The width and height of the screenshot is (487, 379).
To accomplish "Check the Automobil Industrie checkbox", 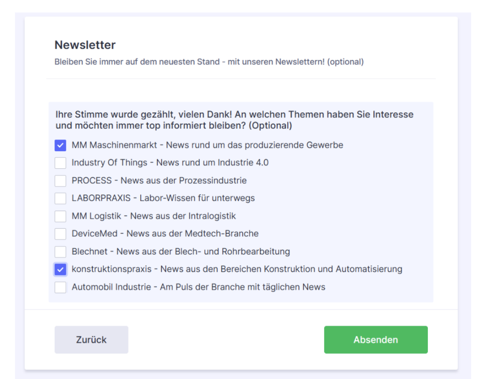I will coord(60,287).
